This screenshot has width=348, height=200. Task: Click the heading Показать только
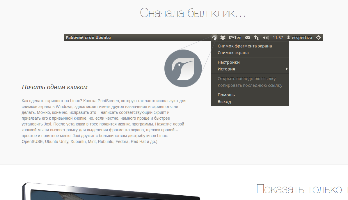[302, 189]
